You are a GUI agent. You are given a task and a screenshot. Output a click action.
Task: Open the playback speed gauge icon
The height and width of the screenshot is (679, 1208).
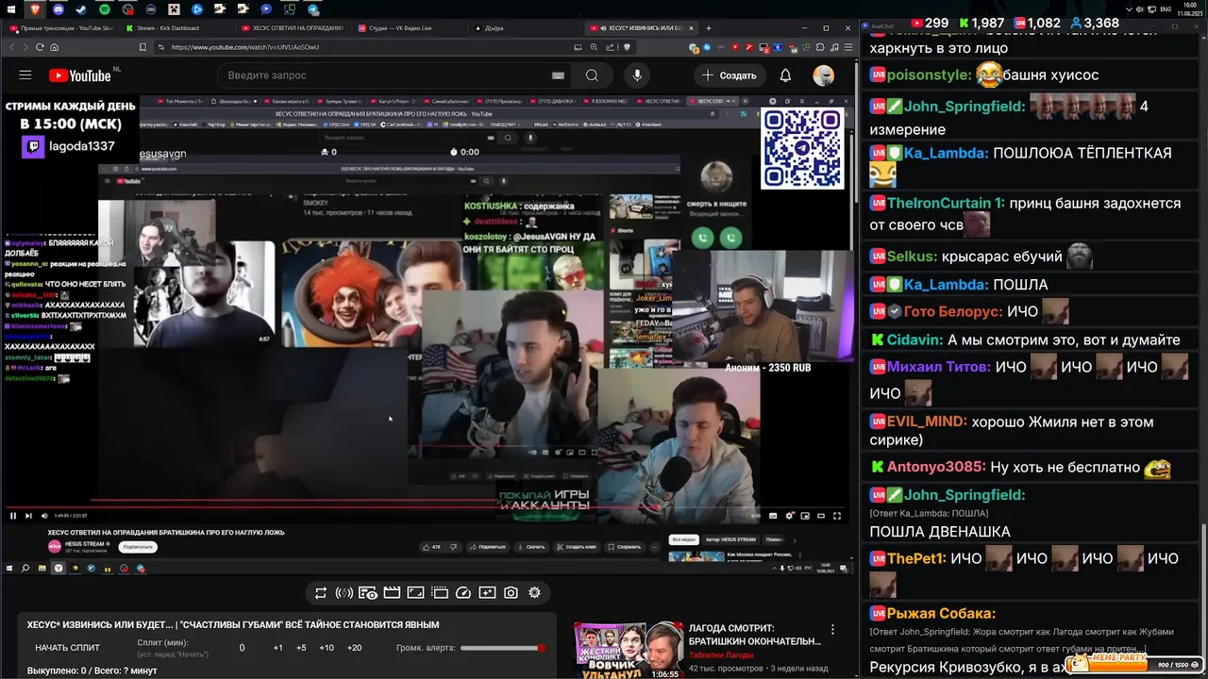(x=463, y=593)
